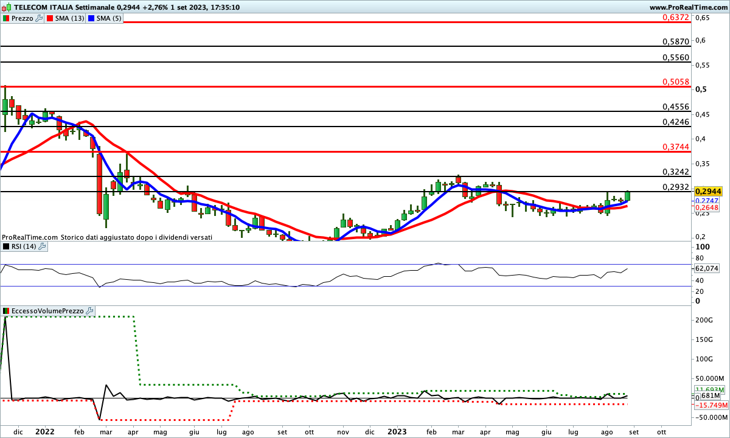Click the Prezzo green-red color swatch

(x=6, y=18)
